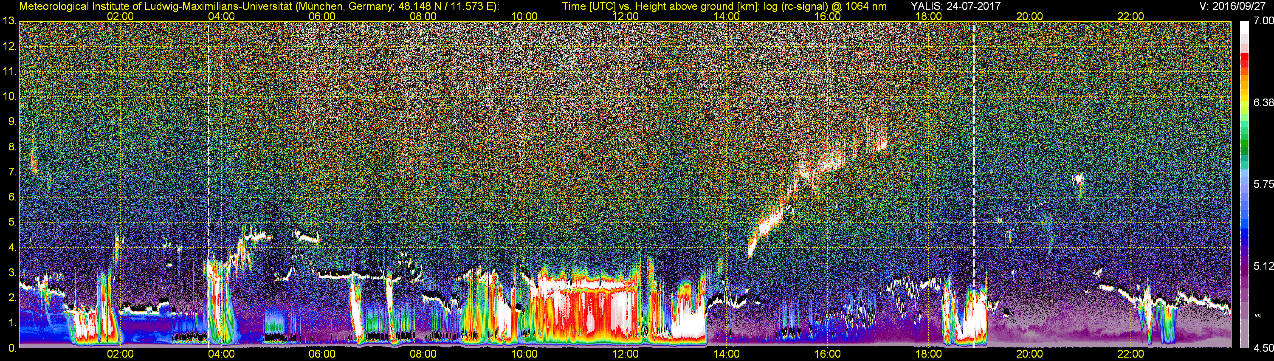The image size is (1274, 361).
Task: Click the 5.12 colorbar value
Action: coord(1263,266)
